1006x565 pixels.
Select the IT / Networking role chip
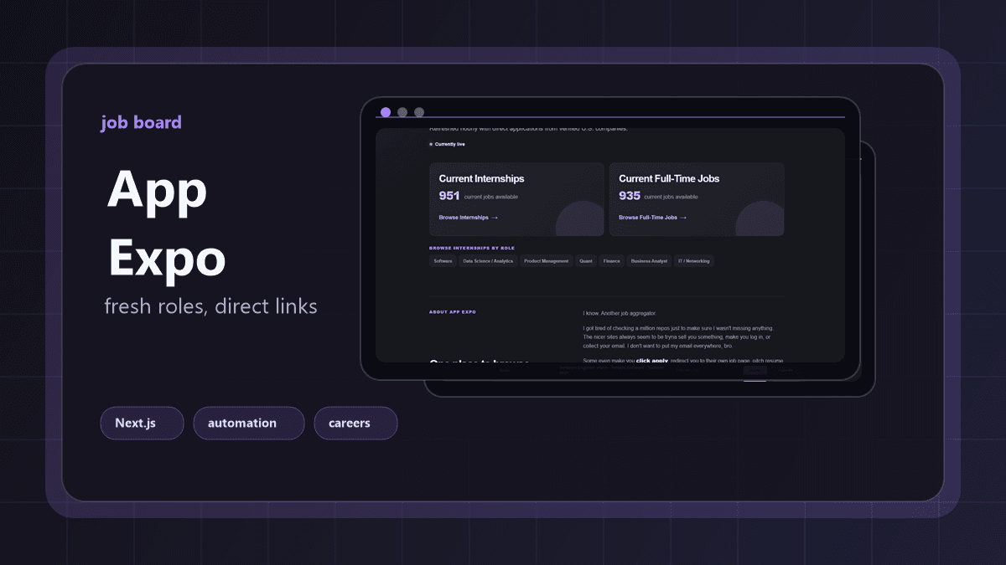tap(694, 261)
